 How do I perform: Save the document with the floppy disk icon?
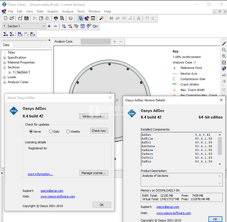coord(26,18)
